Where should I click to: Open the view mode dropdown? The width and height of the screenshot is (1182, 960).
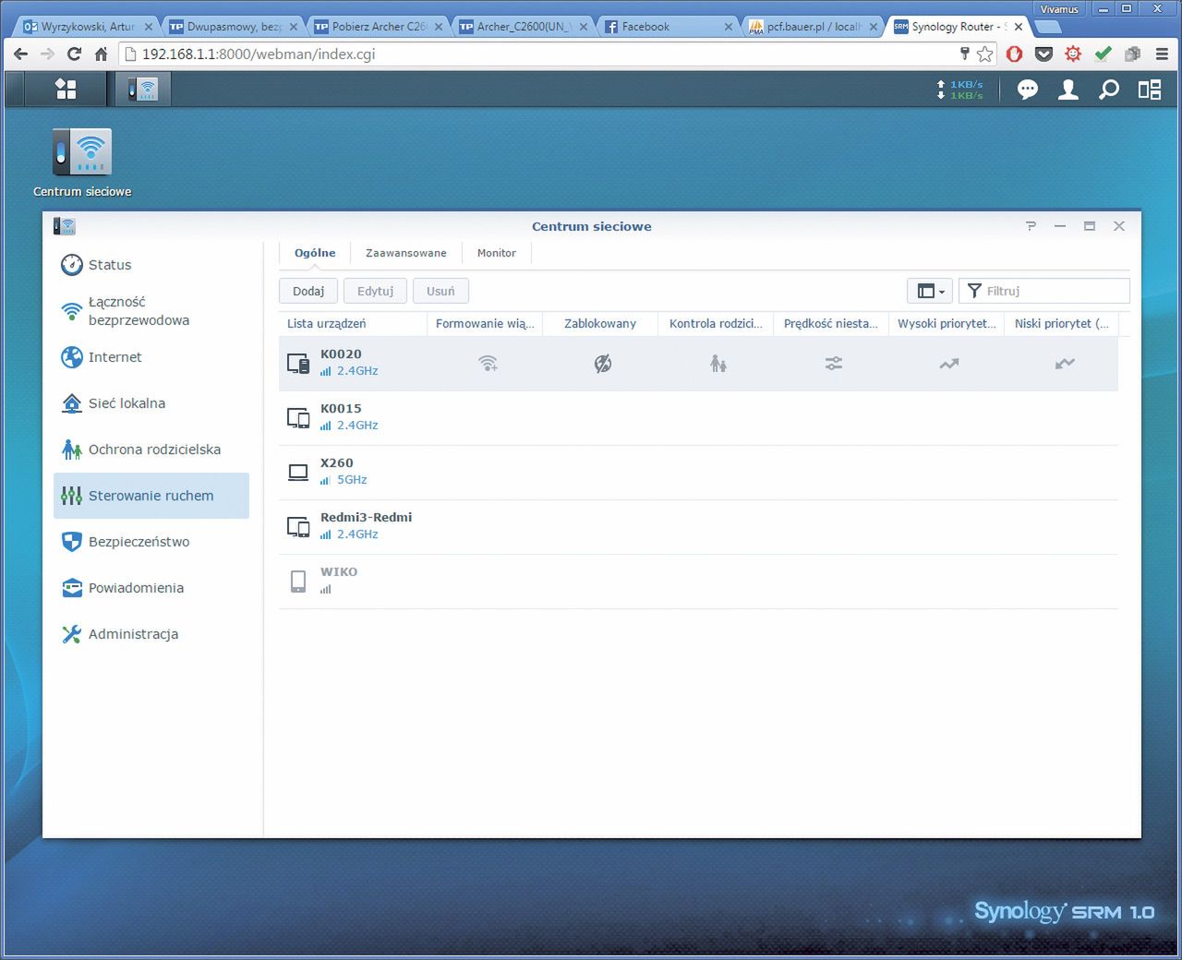[930, 291]
